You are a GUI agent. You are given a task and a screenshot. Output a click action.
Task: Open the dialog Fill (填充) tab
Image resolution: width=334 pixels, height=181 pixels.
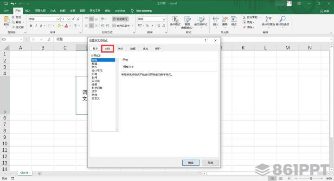(x=145, y=49)
